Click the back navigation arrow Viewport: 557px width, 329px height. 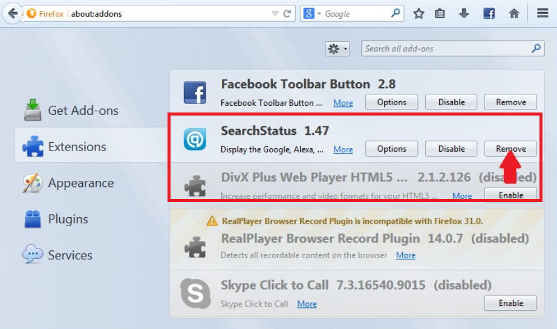pos(12,13)
